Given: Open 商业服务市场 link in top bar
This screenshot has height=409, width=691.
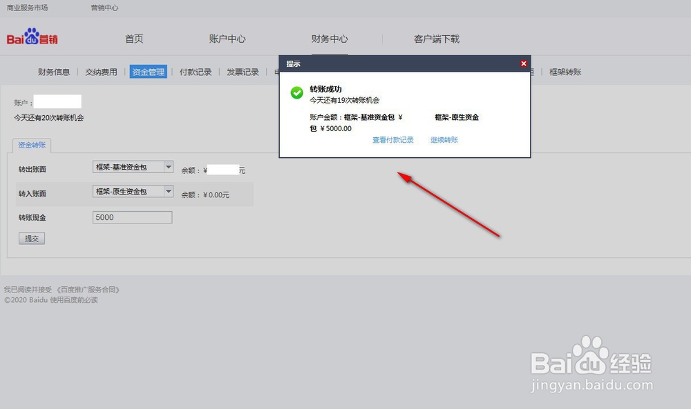Looking at the screenshot, I should click(28, 8).
